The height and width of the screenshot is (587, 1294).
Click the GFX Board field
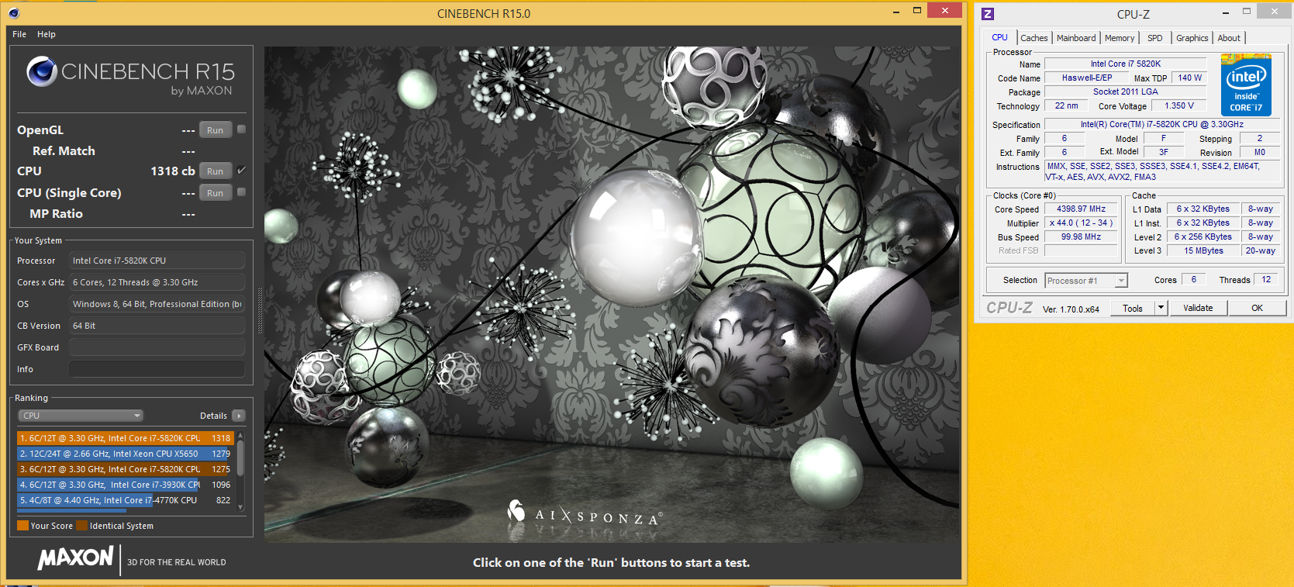157,347
